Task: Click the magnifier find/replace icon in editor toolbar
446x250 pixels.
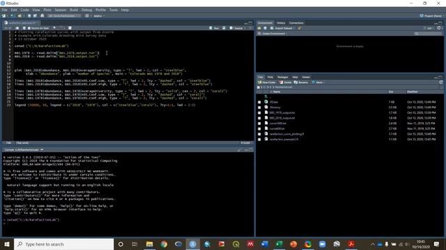Action: 54,28
